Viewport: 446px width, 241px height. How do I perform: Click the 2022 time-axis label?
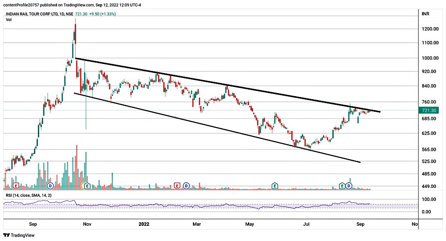click(x=144, y=224)
